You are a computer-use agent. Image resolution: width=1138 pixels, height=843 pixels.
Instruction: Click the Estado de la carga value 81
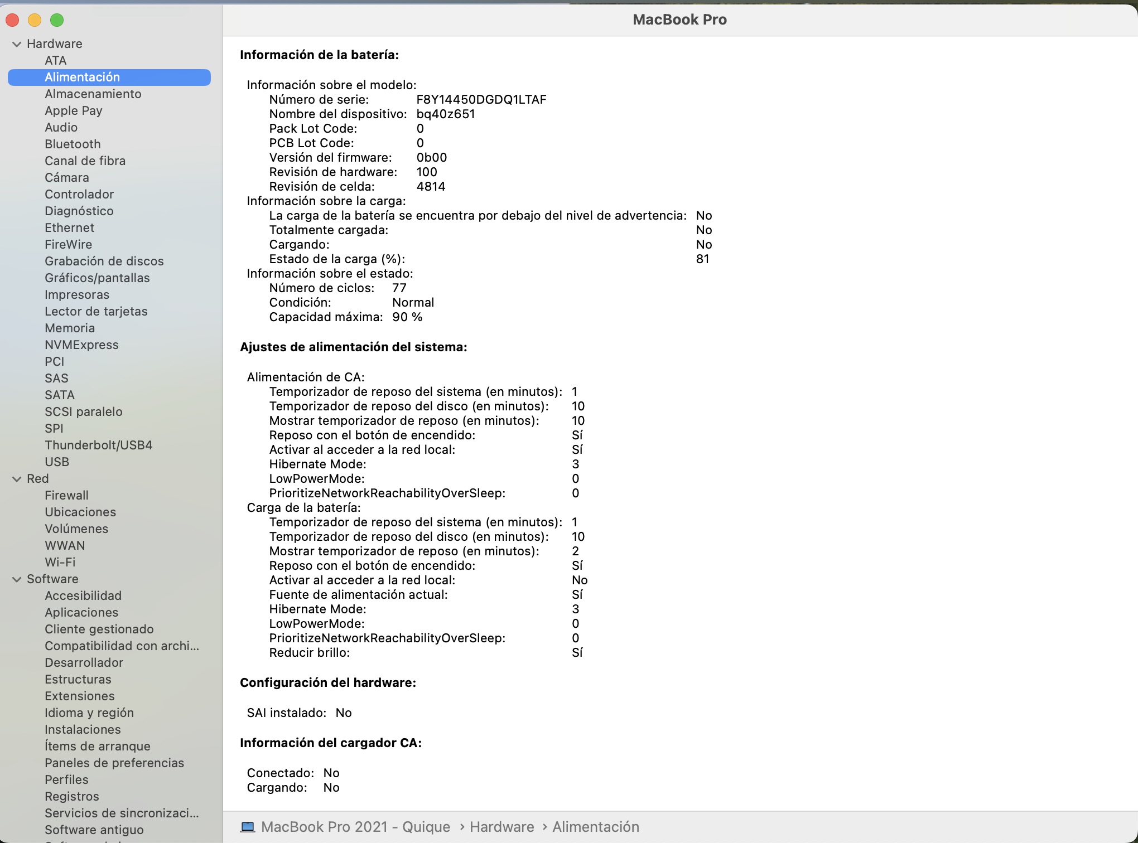702,259
